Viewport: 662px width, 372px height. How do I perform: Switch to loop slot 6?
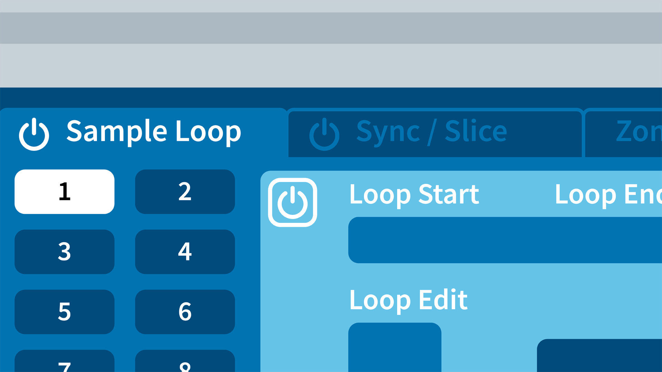[x=185, y=312]
